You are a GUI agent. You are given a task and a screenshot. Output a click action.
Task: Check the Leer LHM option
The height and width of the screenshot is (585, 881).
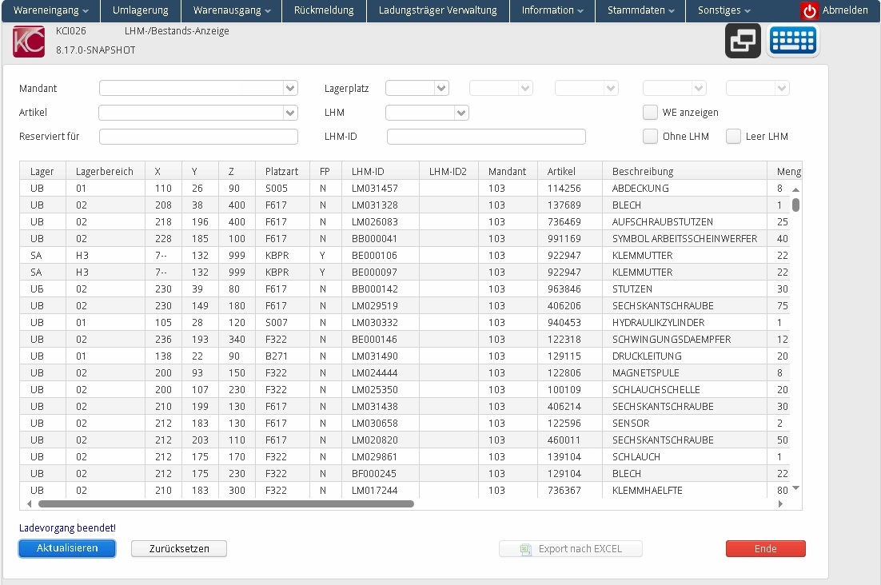[x=733, y=137]
